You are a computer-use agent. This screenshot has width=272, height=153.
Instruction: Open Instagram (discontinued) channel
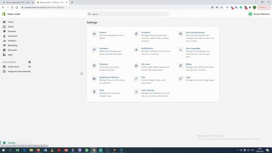click(19, 71)
